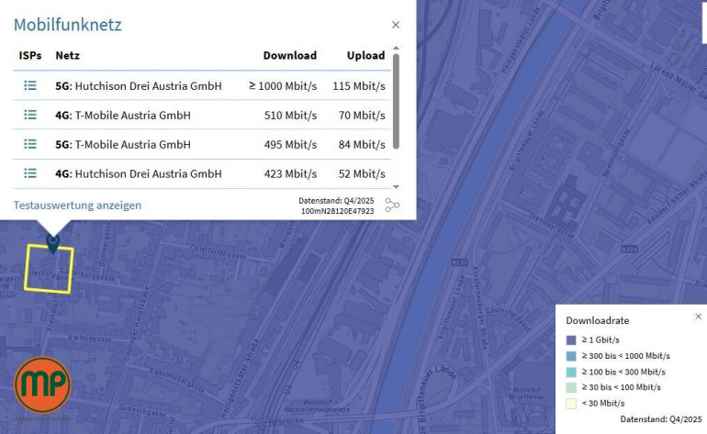Click scroll down arrow of network list
The image size is (707, 434).
[x=396, y=186]
